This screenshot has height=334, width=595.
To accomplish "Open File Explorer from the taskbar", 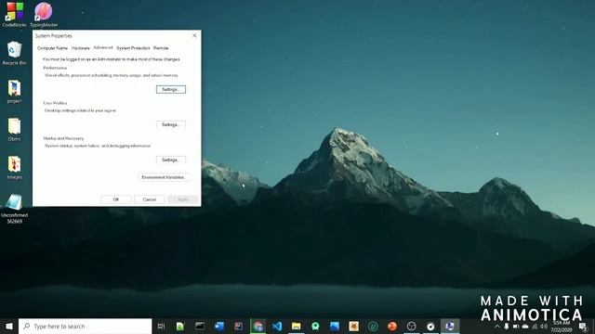I will (x=296, y=326).
